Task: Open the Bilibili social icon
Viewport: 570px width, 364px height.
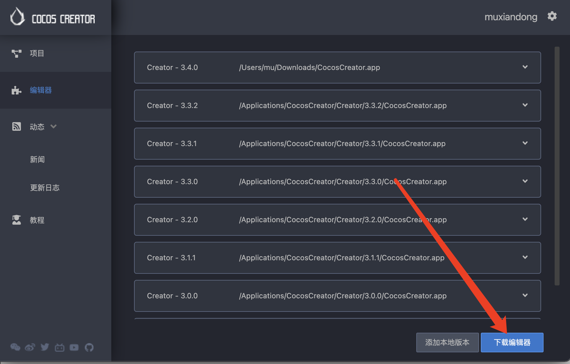Action: click(x=60, y=347)
